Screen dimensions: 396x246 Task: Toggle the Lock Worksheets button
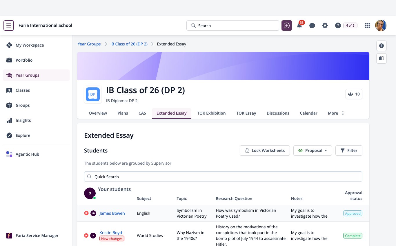[265, 150]
